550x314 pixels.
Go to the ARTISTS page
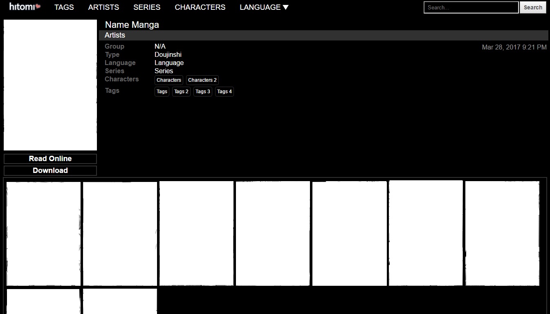coord(103,7)
